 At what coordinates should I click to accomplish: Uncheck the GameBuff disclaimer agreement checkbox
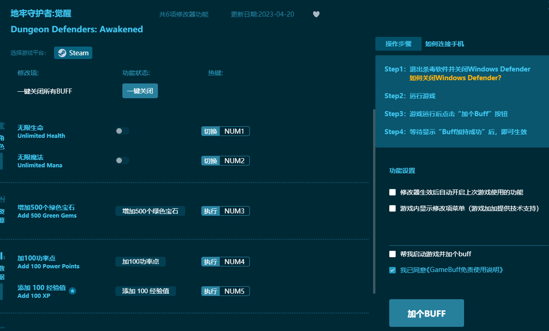392,270
